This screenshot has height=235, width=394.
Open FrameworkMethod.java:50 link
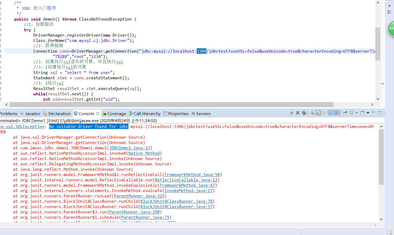pyautogui.click(x=192, y=175)
